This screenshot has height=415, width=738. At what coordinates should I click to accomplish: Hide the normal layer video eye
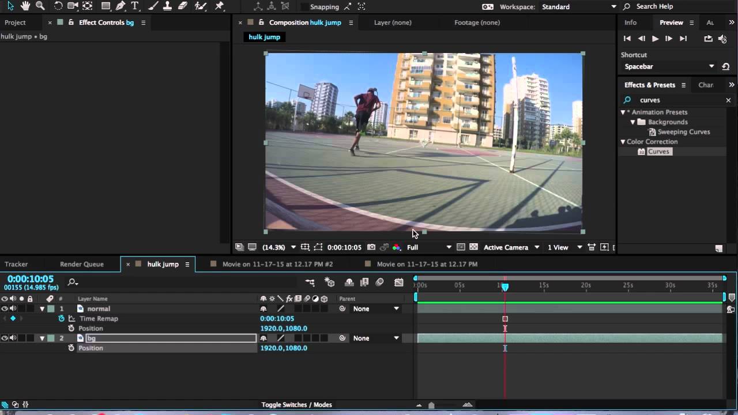click(x=5, y=309)
